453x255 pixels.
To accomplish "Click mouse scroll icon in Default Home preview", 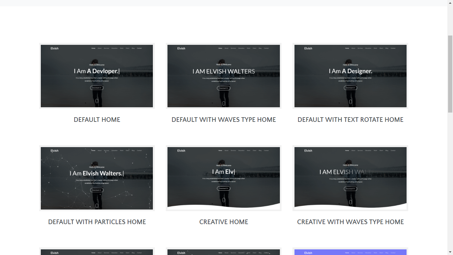I will [x=97, y=101].
